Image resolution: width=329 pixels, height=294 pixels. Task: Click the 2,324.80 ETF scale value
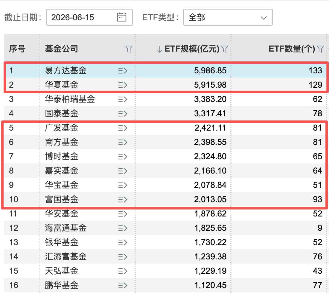210,156
